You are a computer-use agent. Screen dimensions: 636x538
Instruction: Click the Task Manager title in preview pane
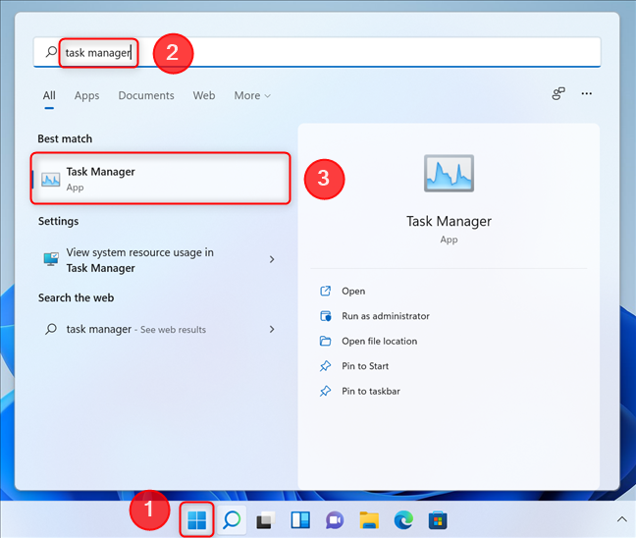tap(449, 222)
